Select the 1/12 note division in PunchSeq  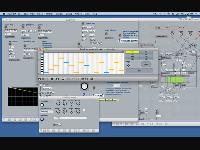point(132,57)
